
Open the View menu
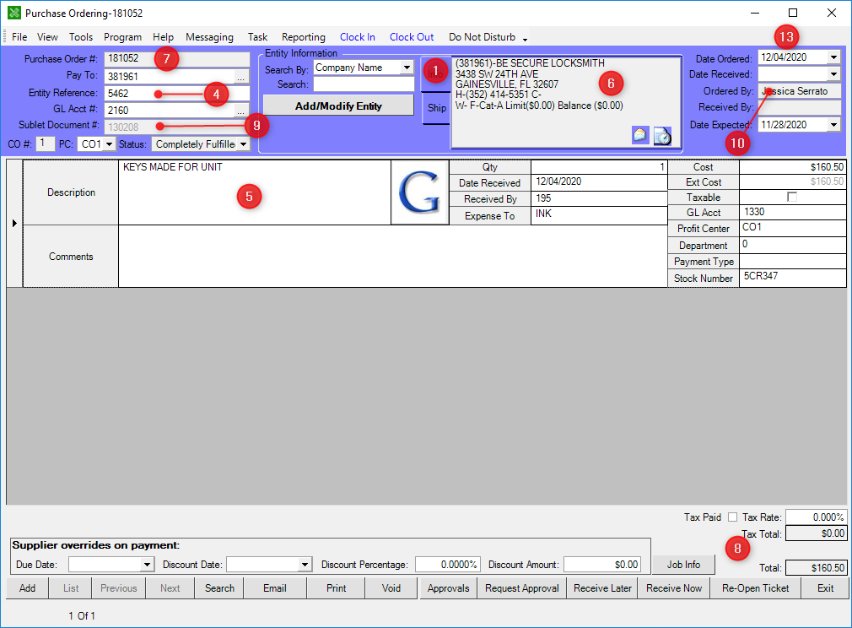coord(47,37)
